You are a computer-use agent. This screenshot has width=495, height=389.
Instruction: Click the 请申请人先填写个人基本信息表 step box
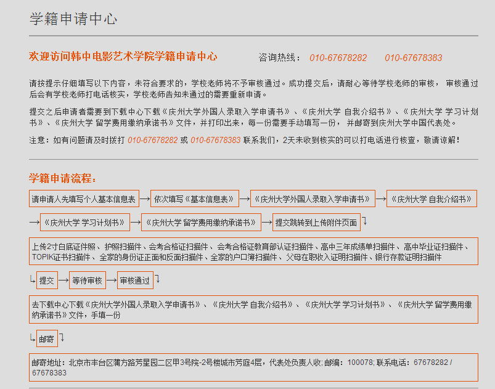point(84,199)
